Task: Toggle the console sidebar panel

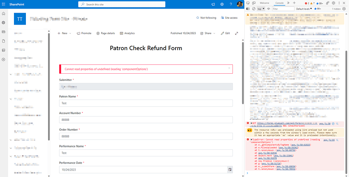Action: 248,9
